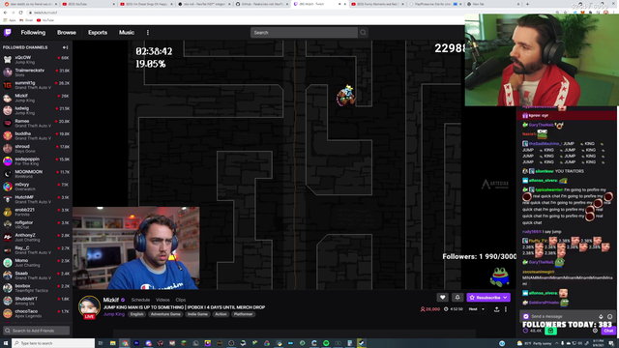The image size is (619, 348).
Task: Click the share stream icon
Action: pyautogui.click(x=496, y=309)
